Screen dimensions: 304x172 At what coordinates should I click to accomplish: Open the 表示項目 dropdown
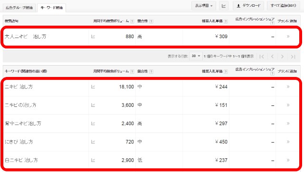click(204, 6)
